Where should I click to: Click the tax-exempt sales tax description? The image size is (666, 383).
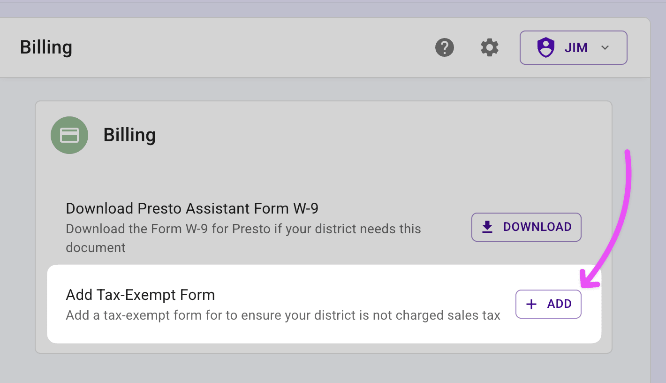(283, 315)
